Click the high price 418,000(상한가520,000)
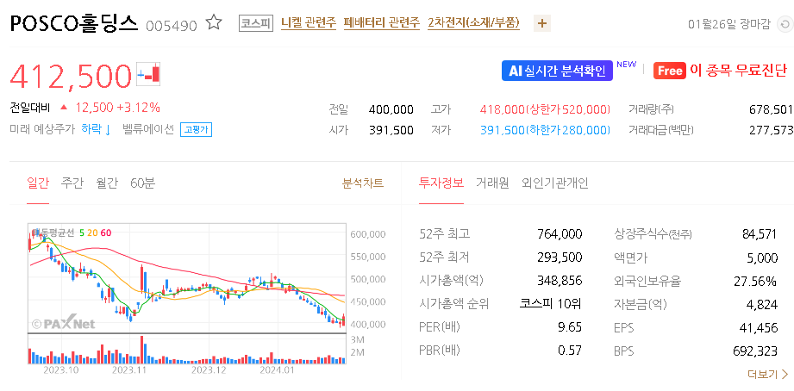This screenshot has width=794, height=391. point(544,109)
